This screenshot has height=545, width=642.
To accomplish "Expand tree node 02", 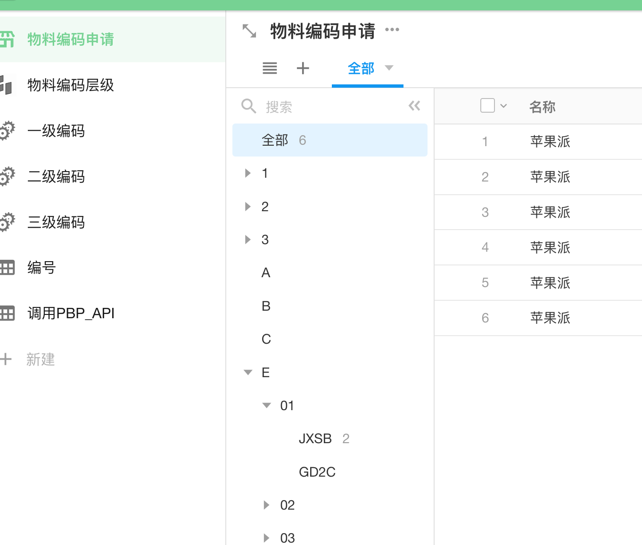I will point(267,505).
